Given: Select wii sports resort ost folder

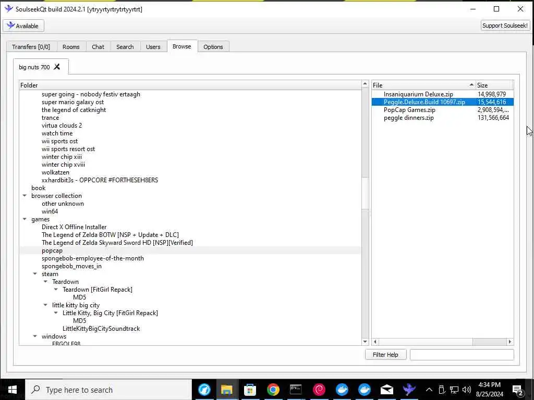Looking at the screenshot, I should click(68, 149).
